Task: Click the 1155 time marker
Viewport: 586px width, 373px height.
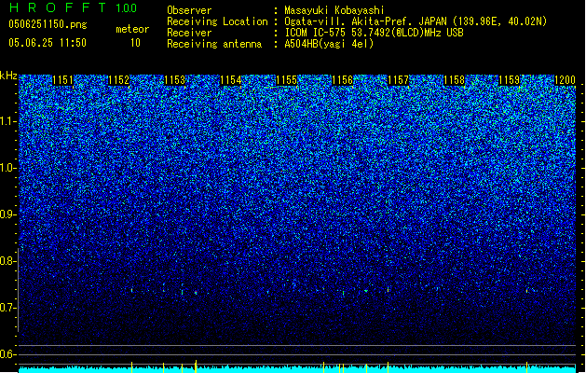Action: tap(286, 80)
